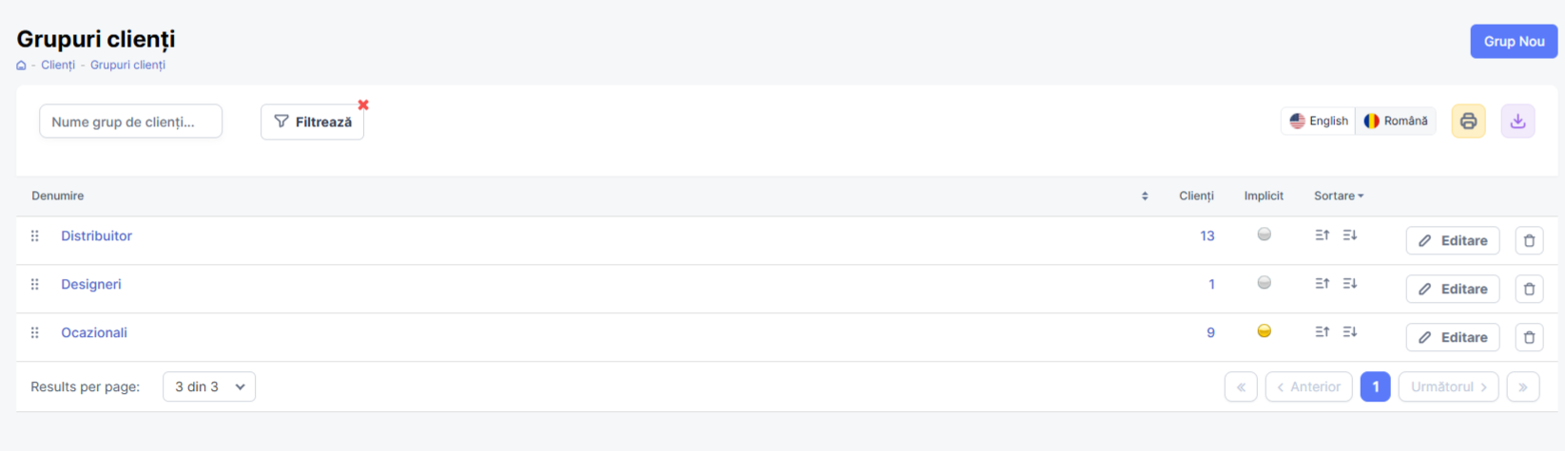Viewport: 1565px width, 451px height.
Task: Set Distribuitor as the Implicit group
Action: coord(1264,235)
